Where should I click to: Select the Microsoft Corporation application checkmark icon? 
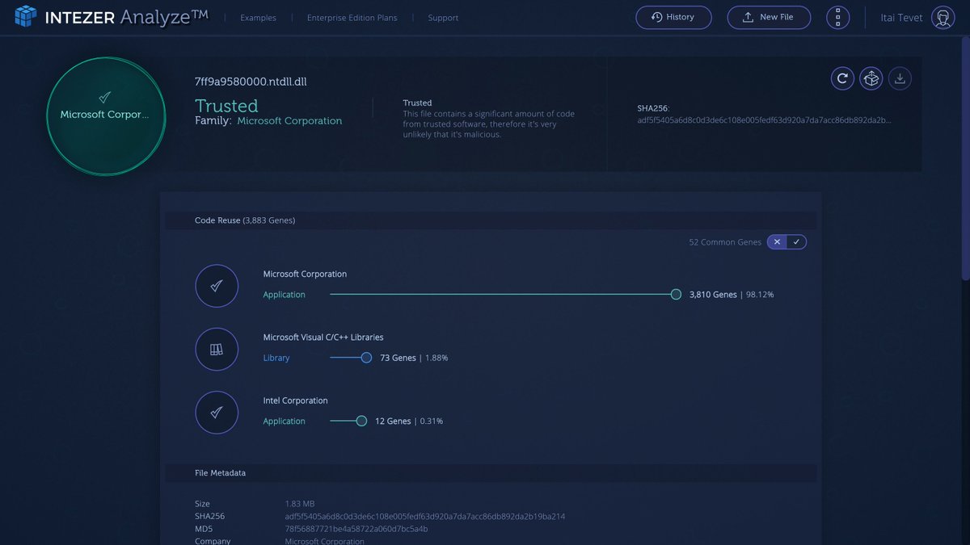[217, 286]
